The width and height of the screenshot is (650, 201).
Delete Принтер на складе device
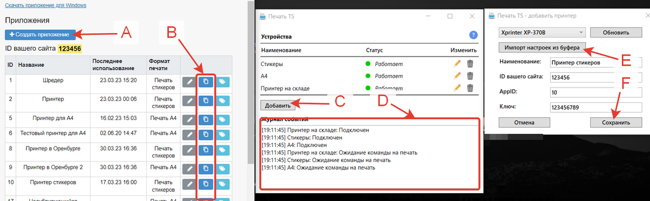(470, 88)
